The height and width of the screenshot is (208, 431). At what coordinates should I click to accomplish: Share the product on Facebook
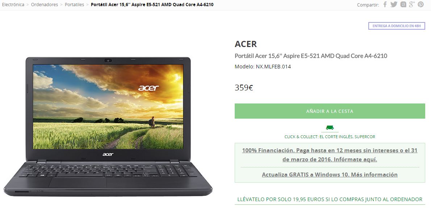point(385,4)
